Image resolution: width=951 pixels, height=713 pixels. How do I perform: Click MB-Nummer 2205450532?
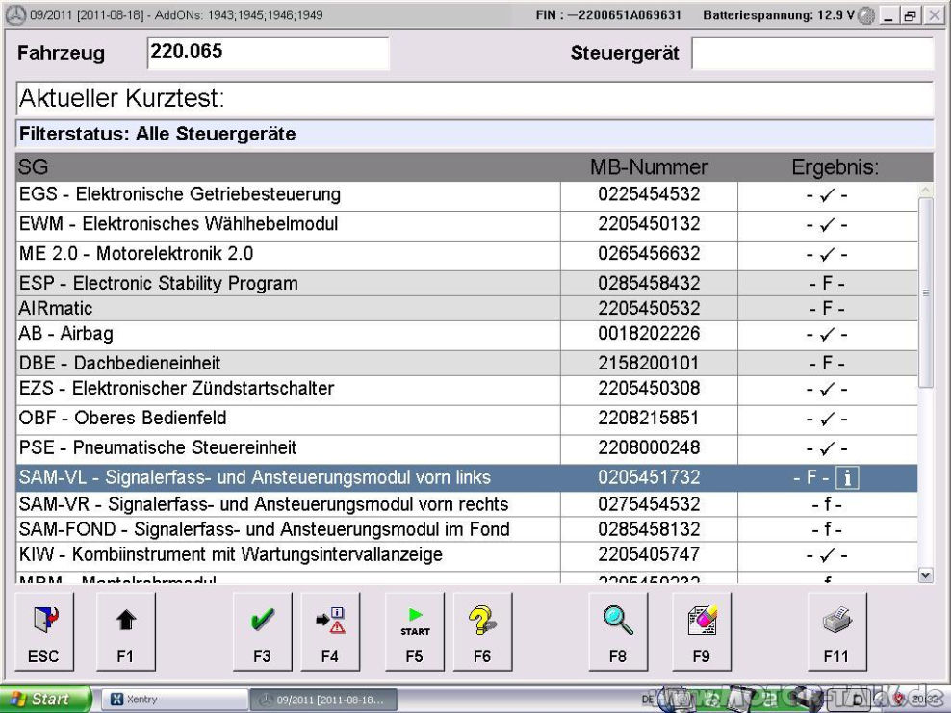[649, 308]
